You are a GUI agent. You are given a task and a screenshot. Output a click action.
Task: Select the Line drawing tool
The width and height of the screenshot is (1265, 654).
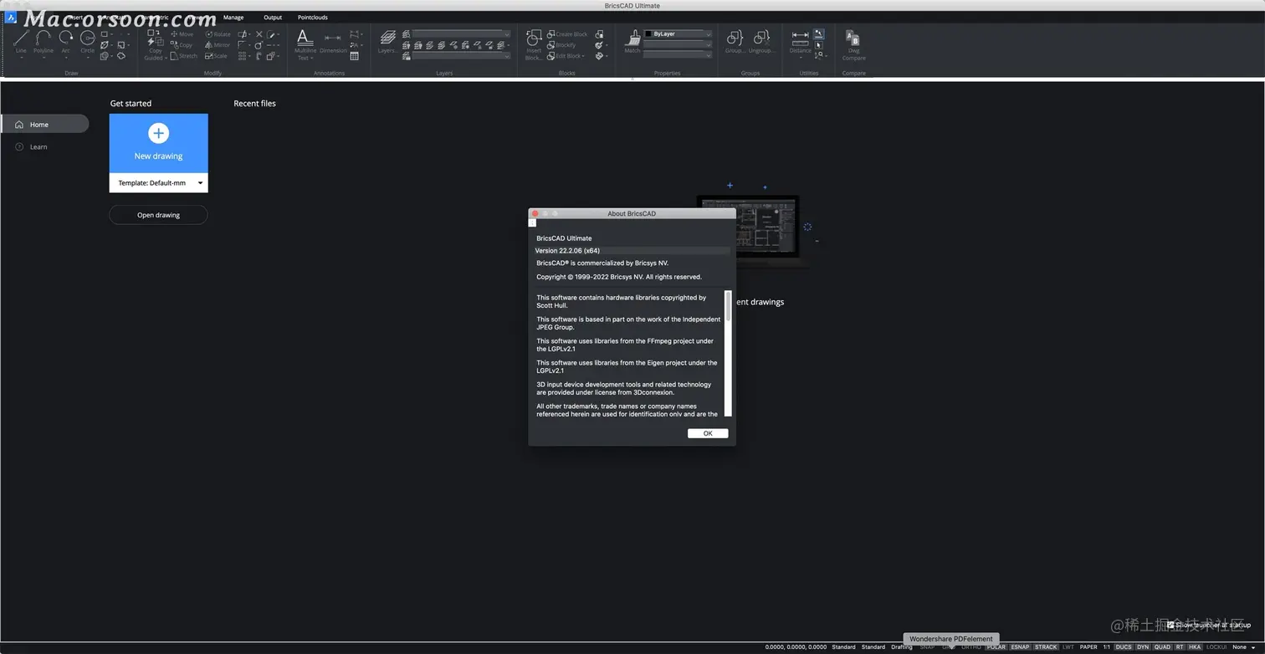coord(21,41)
